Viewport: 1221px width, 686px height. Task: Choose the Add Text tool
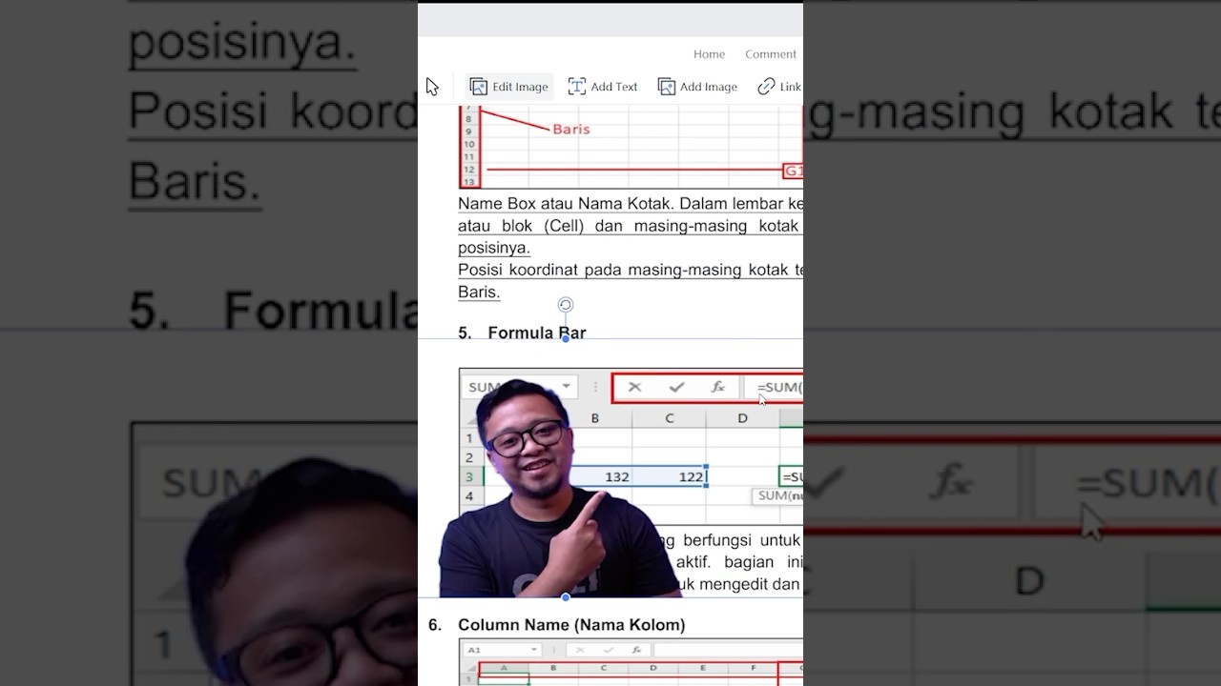[x=603, y=87]
